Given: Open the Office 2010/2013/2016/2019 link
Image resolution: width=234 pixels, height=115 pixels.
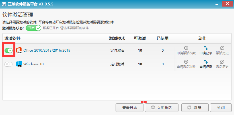Looking at the screenshot, I should [47, 51].
